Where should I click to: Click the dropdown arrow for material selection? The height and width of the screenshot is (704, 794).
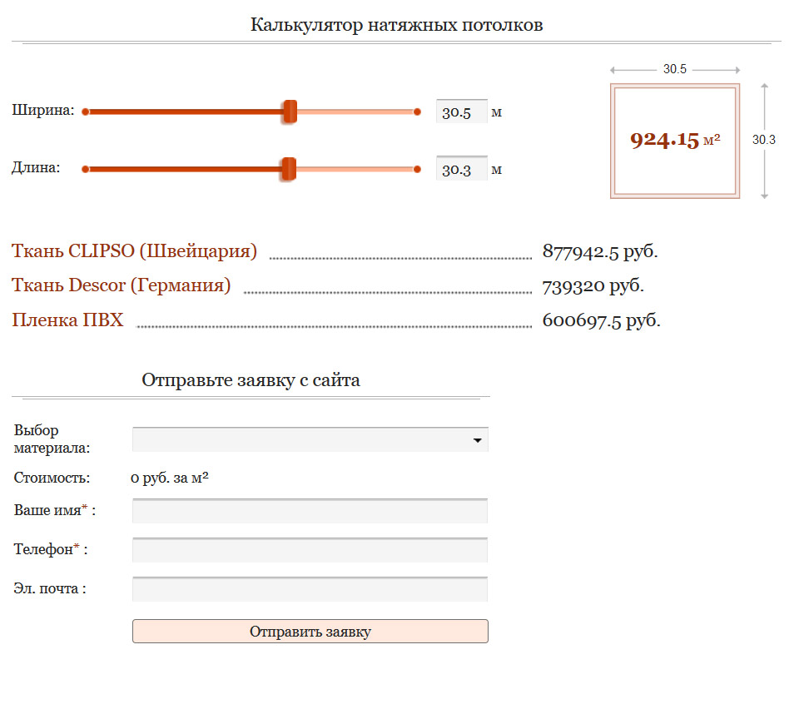478,440
